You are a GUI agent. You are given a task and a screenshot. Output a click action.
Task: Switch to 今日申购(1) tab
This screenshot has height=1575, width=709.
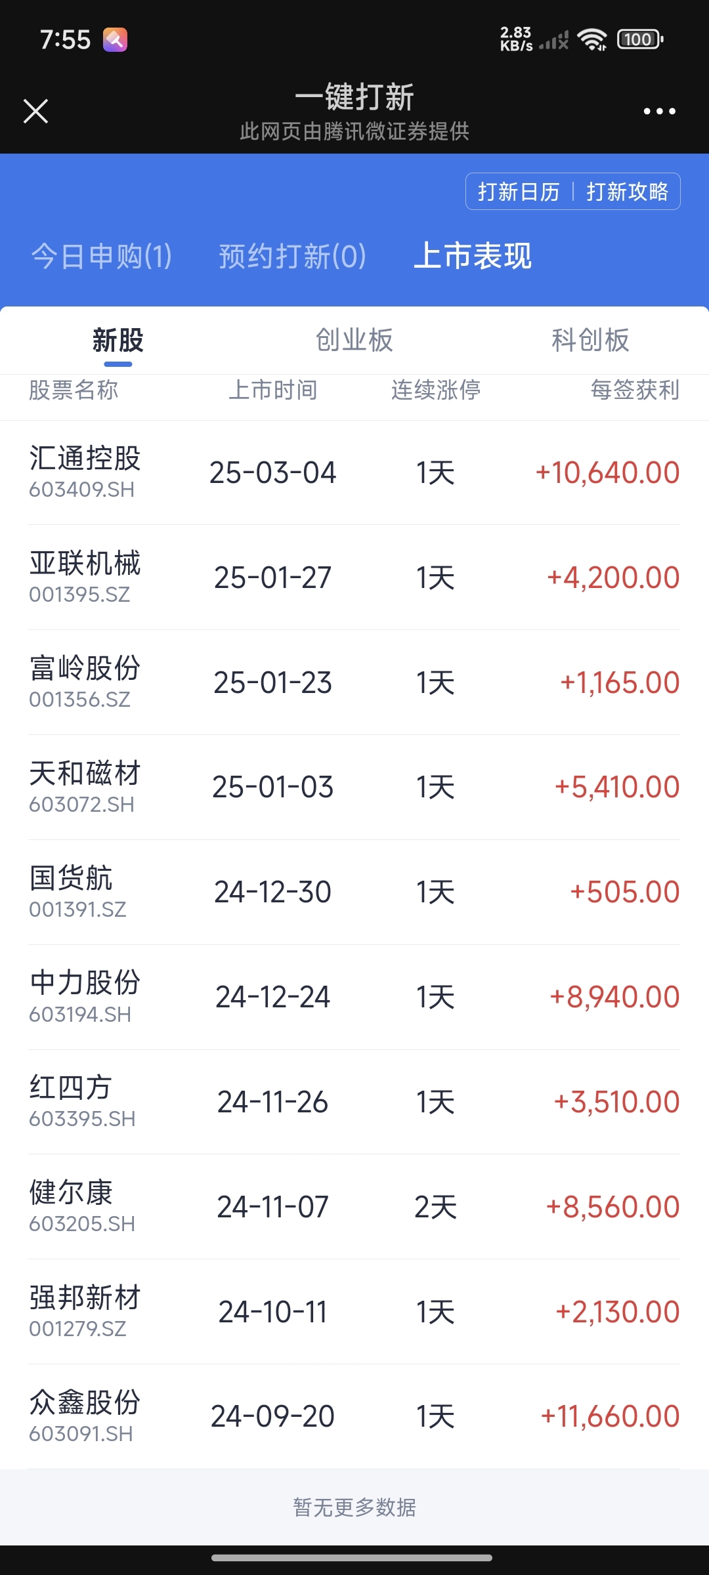click(x=102, y=256)
